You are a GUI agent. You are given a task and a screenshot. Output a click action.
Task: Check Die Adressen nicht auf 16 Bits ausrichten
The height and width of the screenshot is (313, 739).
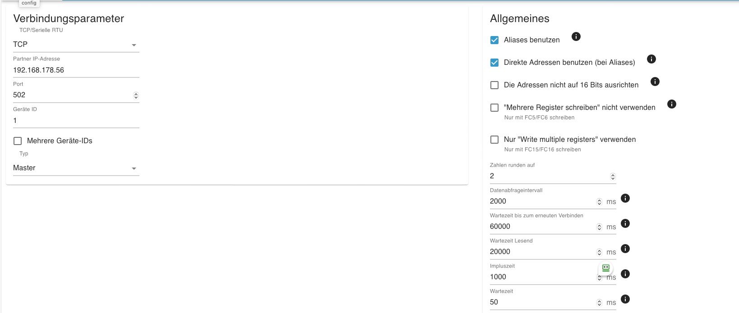494,85
